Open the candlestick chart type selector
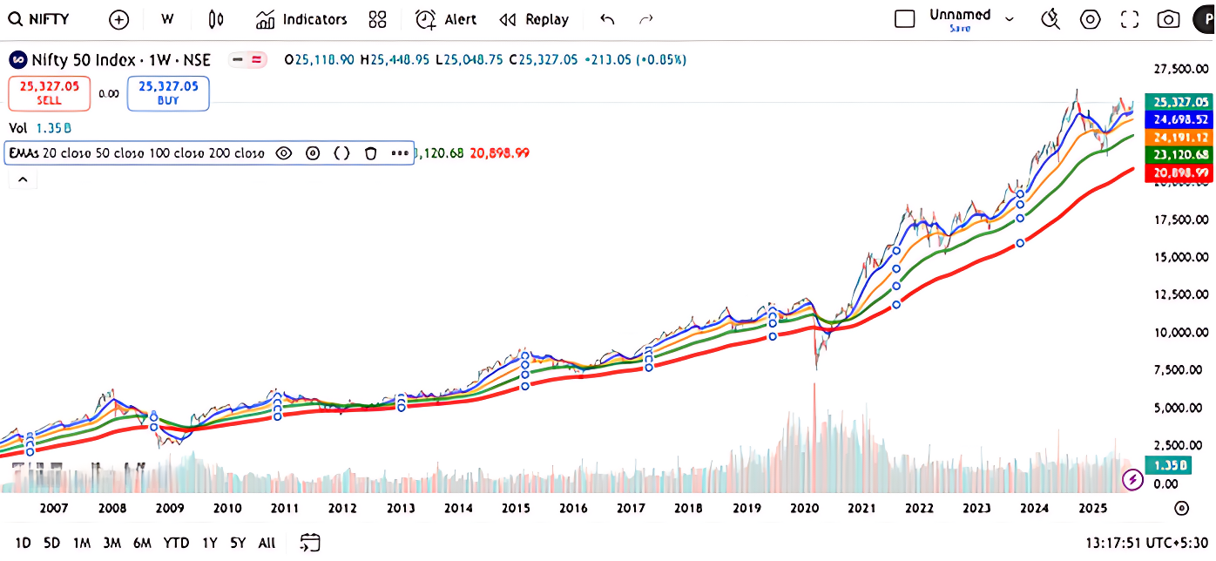 point(216,19)
